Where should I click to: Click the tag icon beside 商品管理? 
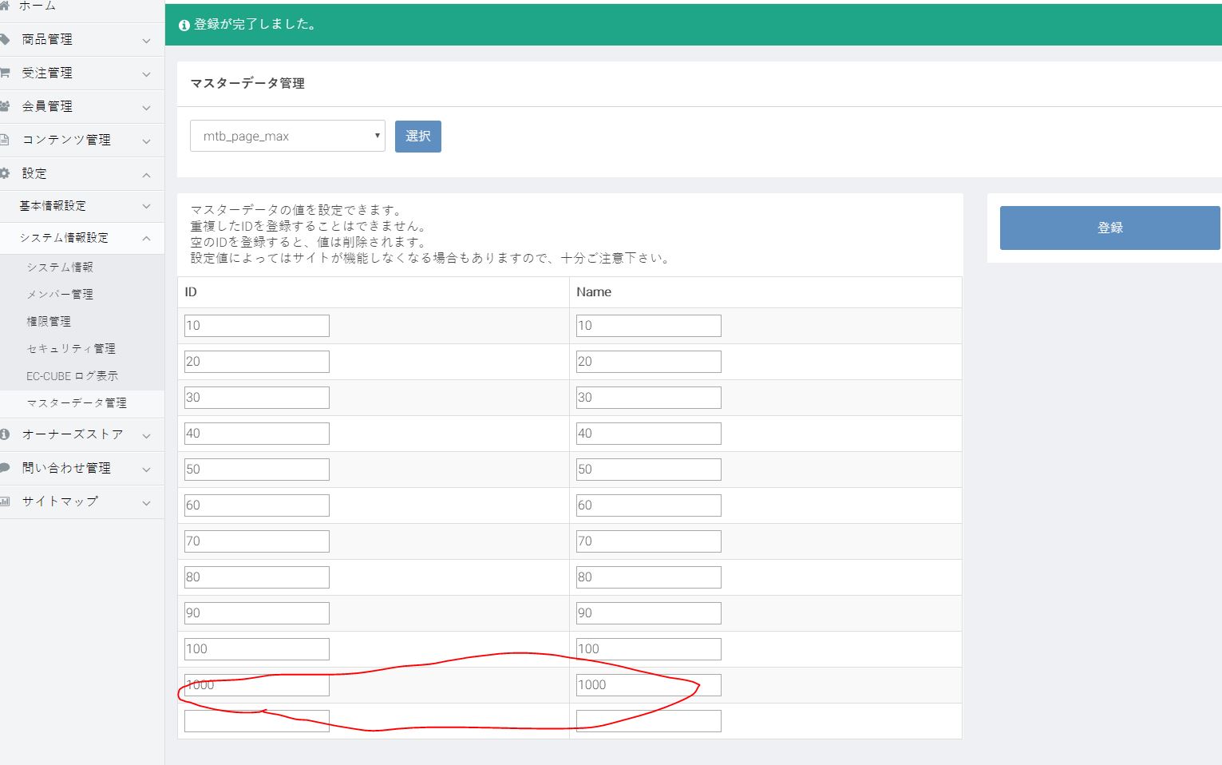click(x=5, y=39)
